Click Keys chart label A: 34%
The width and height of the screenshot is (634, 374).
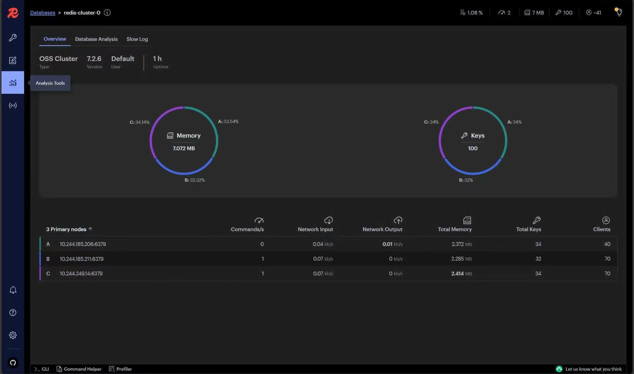point(514,122)
